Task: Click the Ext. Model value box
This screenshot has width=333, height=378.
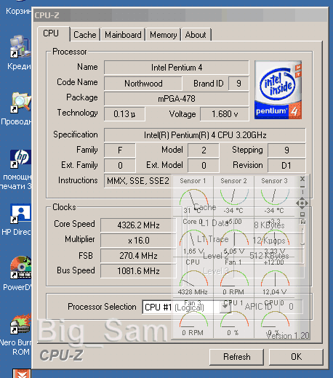Action: pos(204,166)
